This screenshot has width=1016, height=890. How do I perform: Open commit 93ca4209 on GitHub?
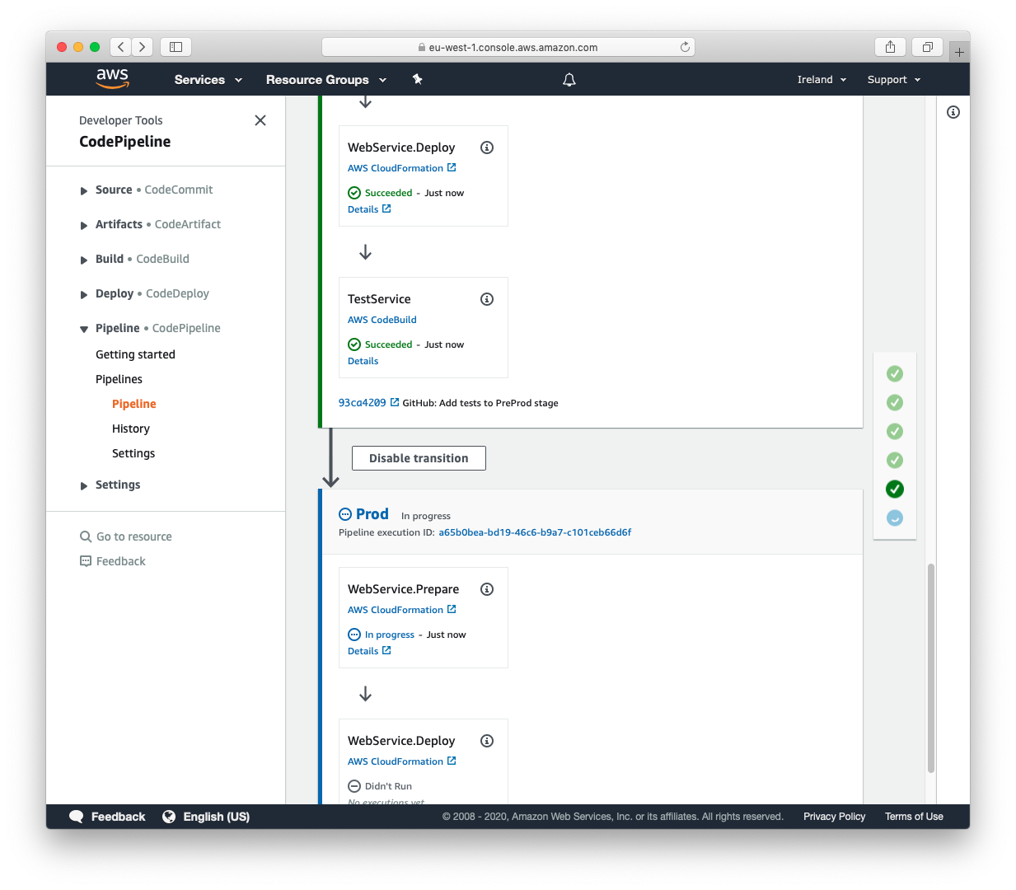pyautogui.click(x=363, y=403)
